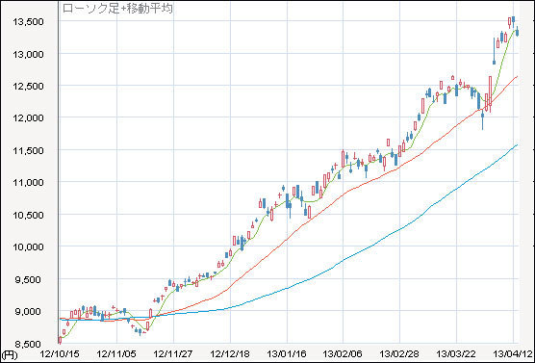
Task: Select the 12/12/18 date marker
Action: coord(230,354)
